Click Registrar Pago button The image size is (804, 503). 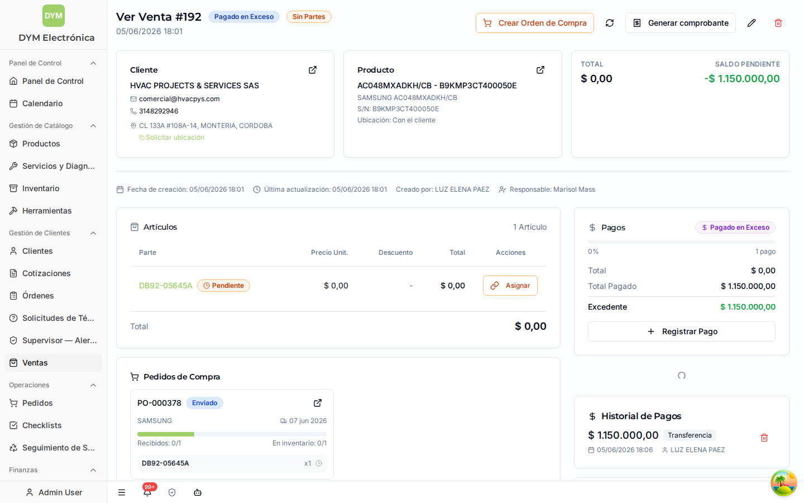(x=682, y=331)
